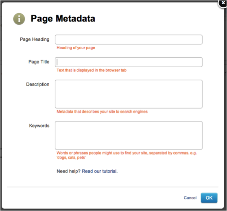Click the green info icon beside title
Image resolution: width=227 pixels, height=211 pixels.
tap(19, 19)
